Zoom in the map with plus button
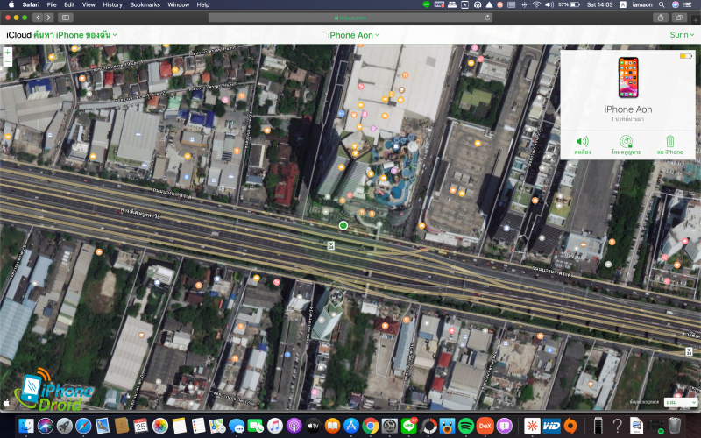This screenshot has height=438, width=701. [8, 53]
